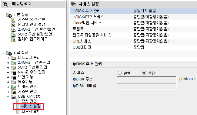
Task: Click the NAT/라우터 관리 icon
Action: (14, 73)
